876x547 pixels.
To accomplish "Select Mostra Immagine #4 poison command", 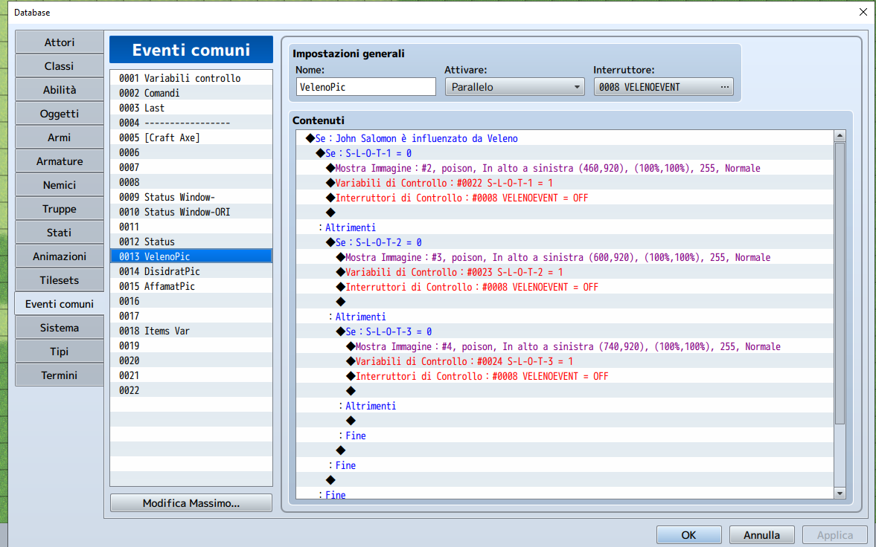I will tap(566, 346).
